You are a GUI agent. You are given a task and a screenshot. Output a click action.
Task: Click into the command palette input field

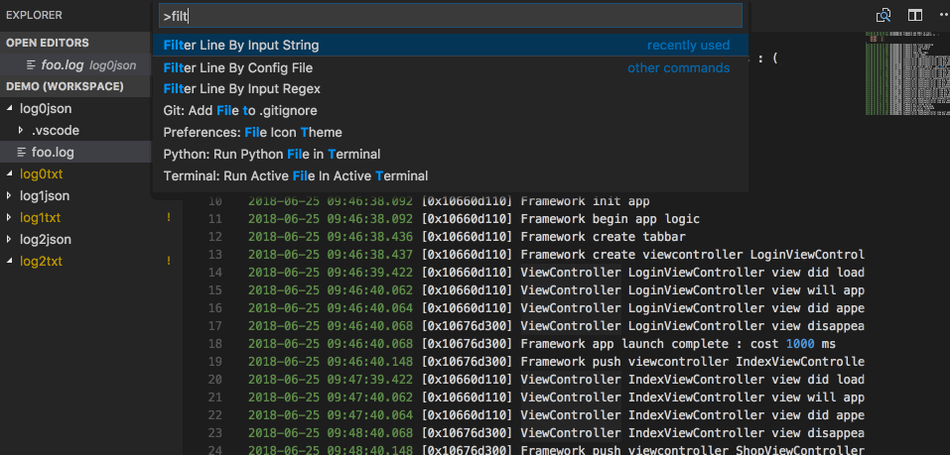tap(450, 16)
